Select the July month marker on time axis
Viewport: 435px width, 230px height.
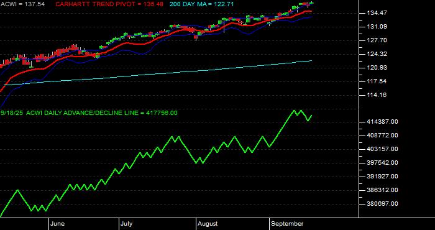[127, 224]
